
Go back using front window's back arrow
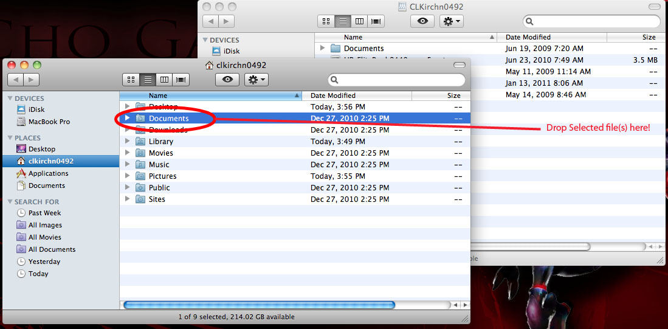pyautogui.click(x=16, y=80)
